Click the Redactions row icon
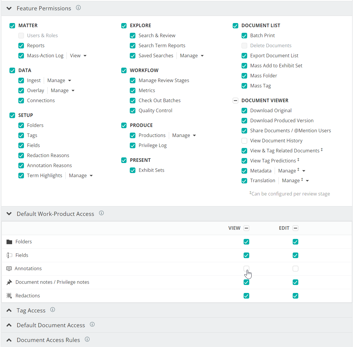The image size is (353, 347). click(9, 296)
